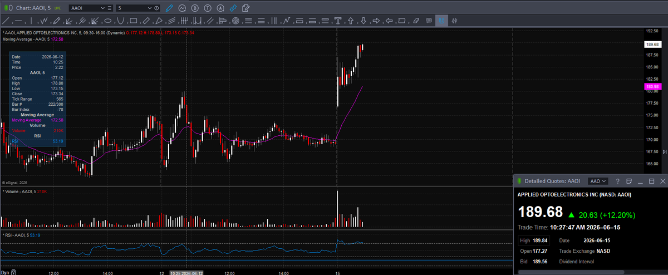Select the ellipse drawing tool
This screenshot has height=275, width=668.
click(108, 21)
